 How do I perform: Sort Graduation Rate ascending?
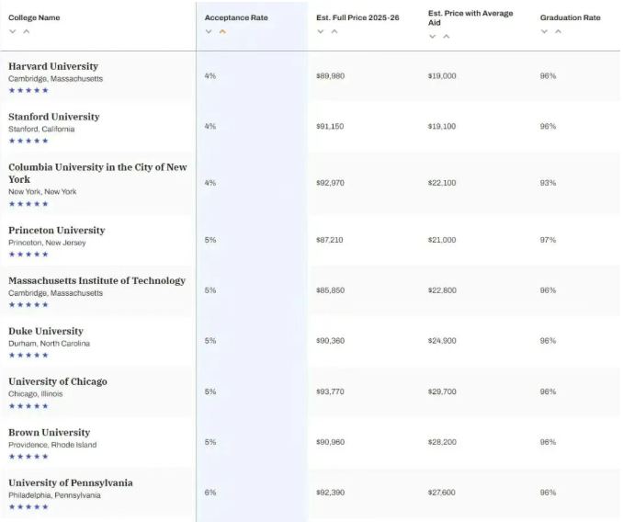(559, 31)
